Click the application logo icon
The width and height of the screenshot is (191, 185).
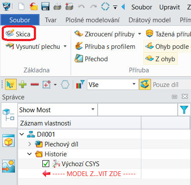pos(6,6)
